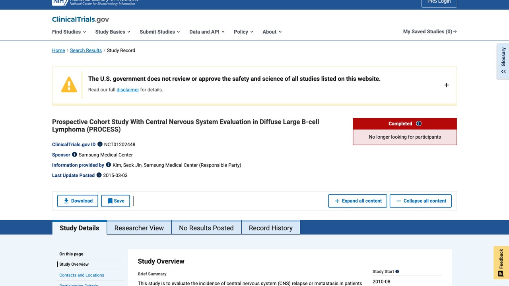This screenshot has width=509, height=286.
Task: Click Expand all content button
Action: click(358, 201)
